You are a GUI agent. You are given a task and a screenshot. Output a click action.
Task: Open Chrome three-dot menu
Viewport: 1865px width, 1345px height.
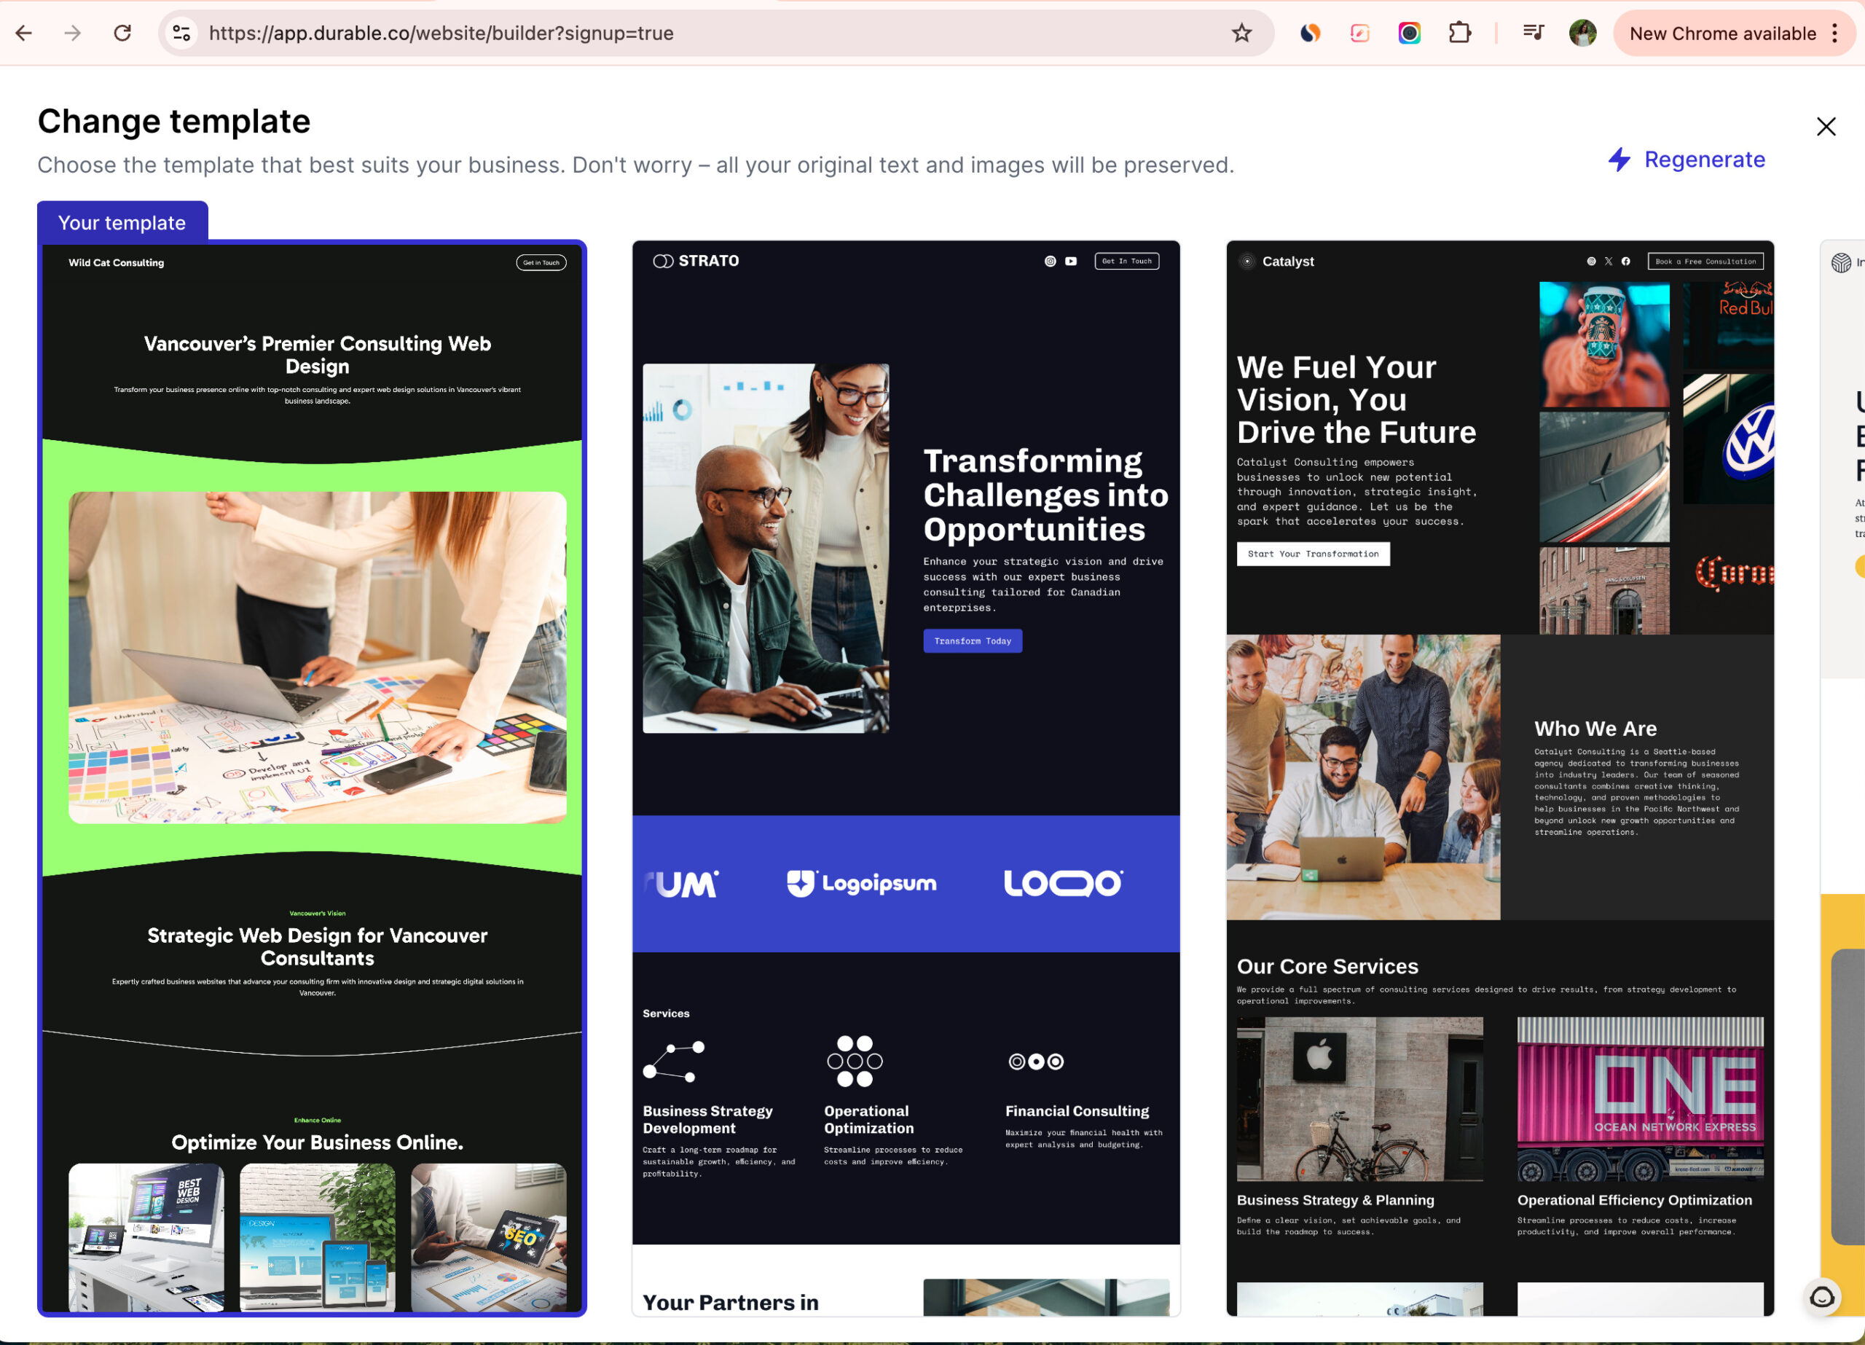tap(1834, 34)
